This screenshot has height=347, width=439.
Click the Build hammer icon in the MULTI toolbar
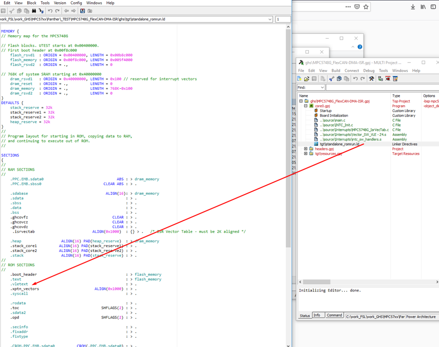coord(371,79)
